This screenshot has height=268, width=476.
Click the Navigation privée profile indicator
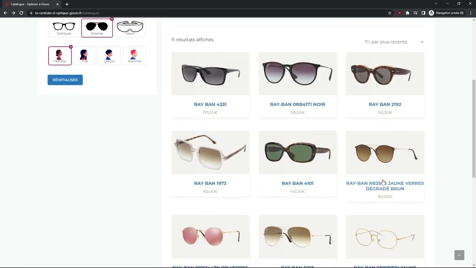point(446,13)
